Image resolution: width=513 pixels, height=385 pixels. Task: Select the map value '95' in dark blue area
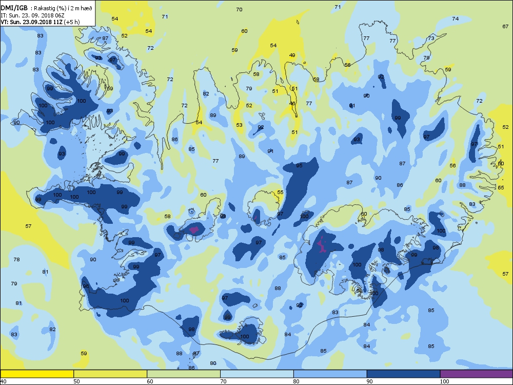(x=300, y=165)
